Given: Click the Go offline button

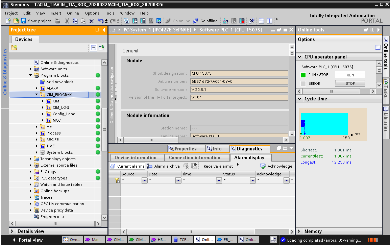Looking at the screenshot, I should pyautogui.click(x=205, y=21).
